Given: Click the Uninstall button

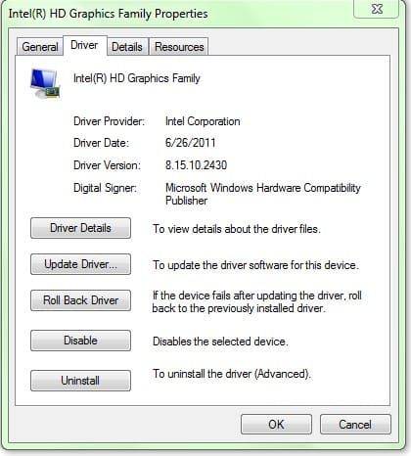Looking at the screenshot, I should 80,381.
